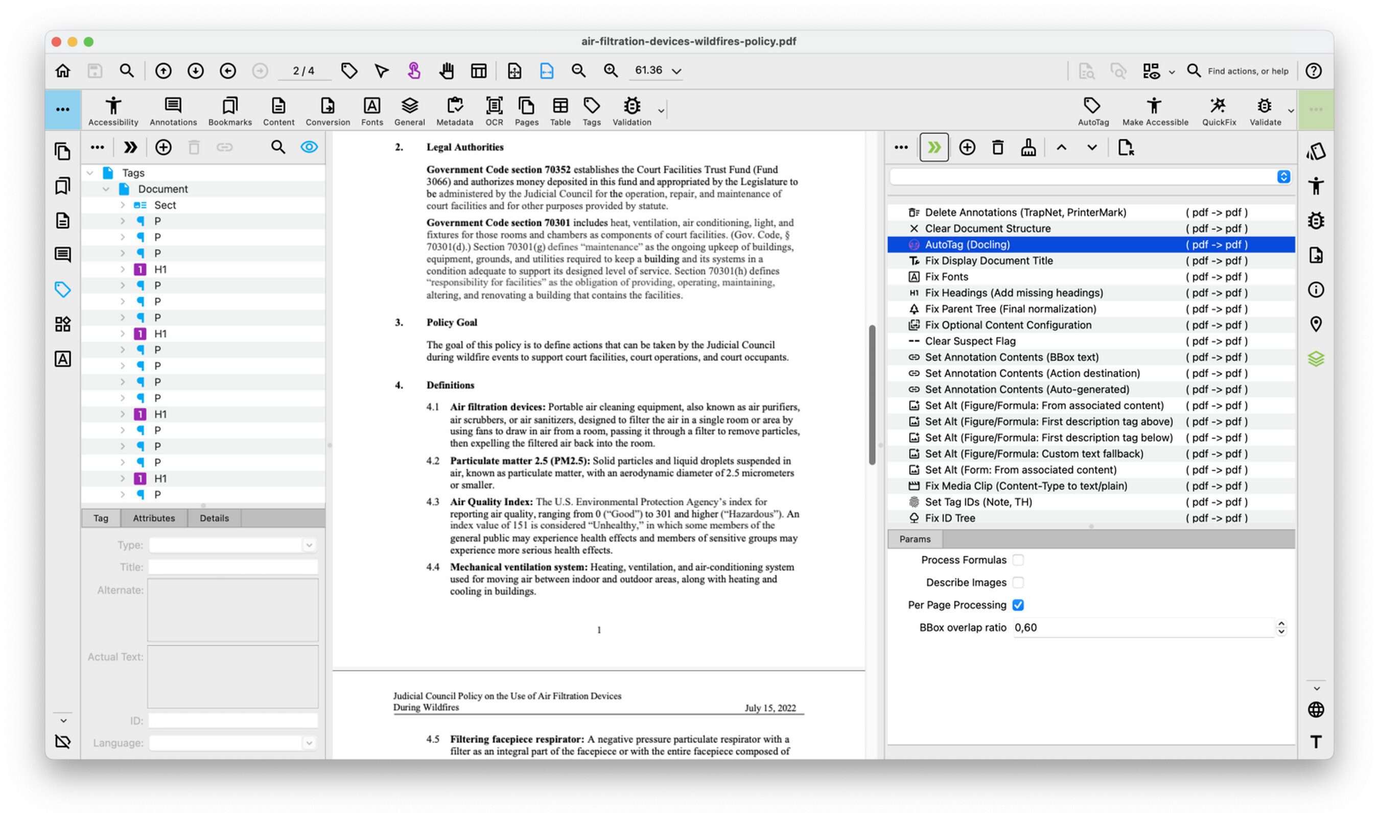Viewport: 1379px width, 819px height.
Task: Open the zoom level 61.36 dropdown
Action: (x=676, y=70)
